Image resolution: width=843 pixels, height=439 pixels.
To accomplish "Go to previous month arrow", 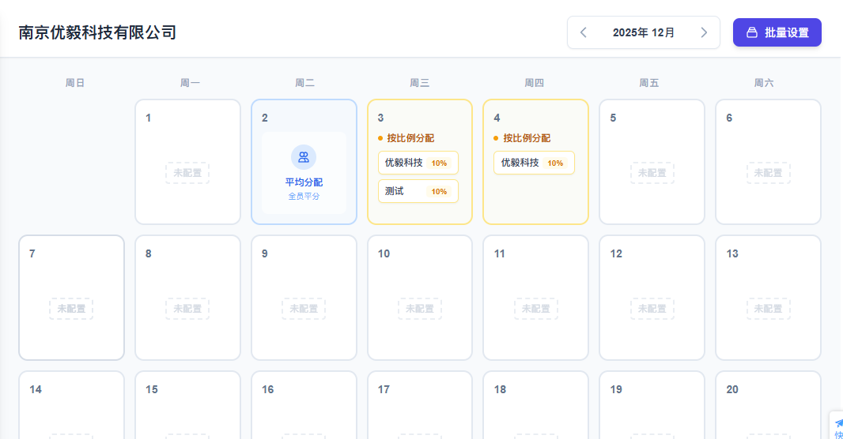I will click(x=584, y=32).
